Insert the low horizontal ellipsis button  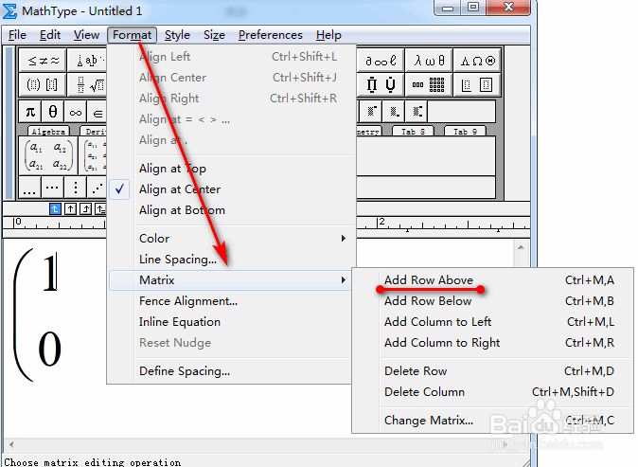click(x=29, y=188)
